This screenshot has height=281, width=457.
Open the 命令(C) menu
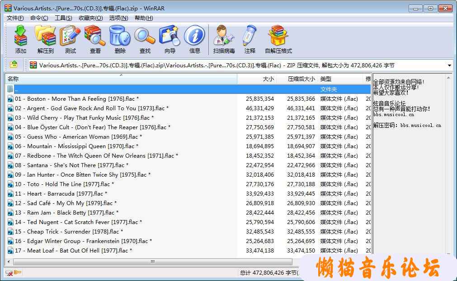click(x=39, y=18)
